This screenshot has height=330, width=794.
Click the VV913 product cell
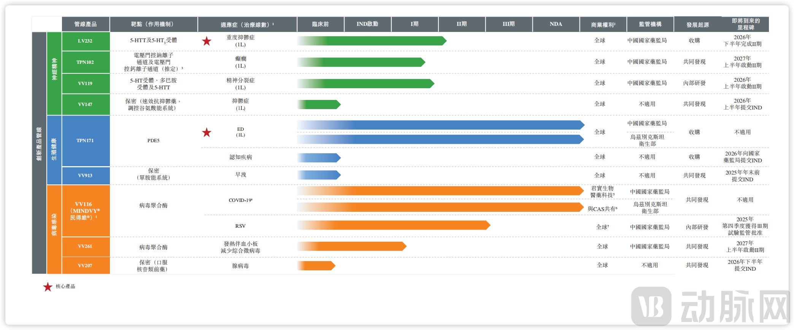pyautogui.click(x=86, y=176)
